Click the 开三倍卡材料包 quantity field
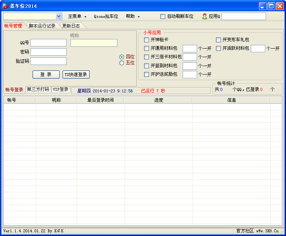 (x=190, y=57)
